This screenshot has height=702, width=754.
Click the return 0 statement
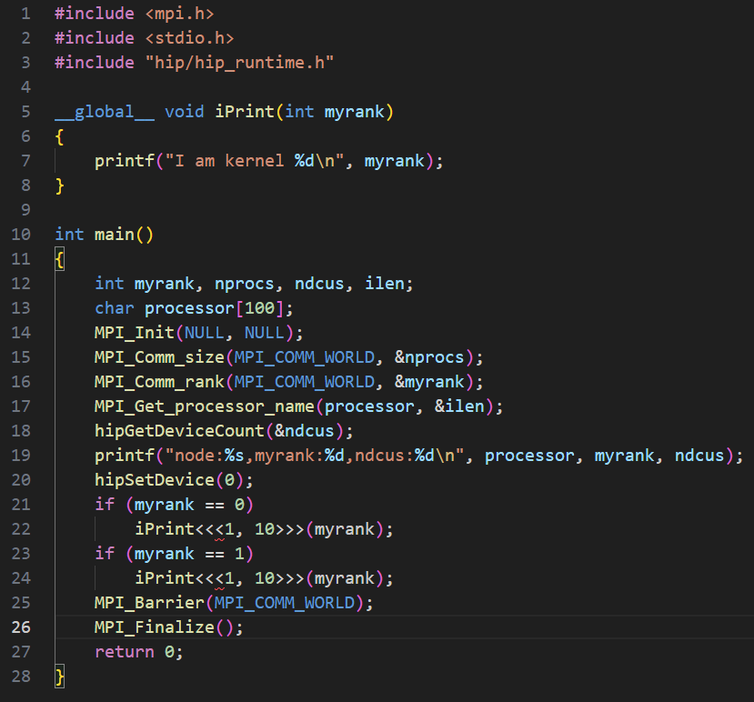(139, 652)
